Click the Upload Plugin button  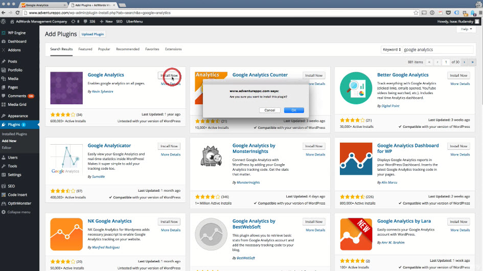(93, 34)
